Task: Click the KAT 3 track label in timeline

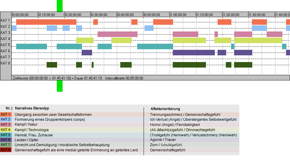Action: 5,33
